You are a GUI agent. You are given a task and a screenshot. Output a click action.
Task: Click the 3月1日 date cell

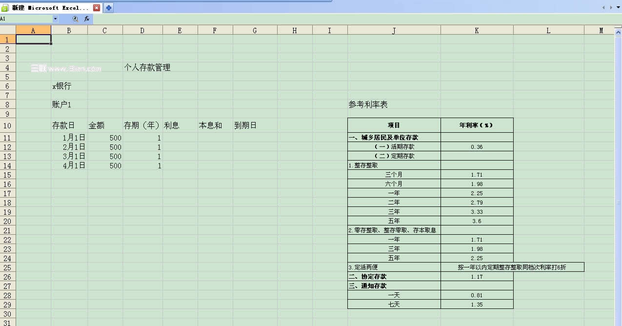tap(69, 156)
